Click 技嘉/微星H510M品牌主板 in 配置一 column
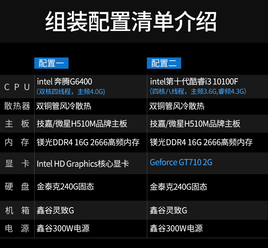Image resolution: width=268 pixels, height=248 pixels. click(82, 123)
